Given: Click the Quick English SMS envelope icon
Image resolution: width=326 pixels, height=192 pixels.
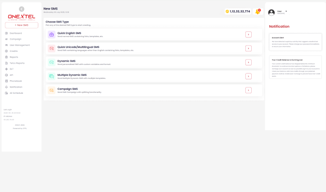Looking at the screenshot, I should click(51, 35).
